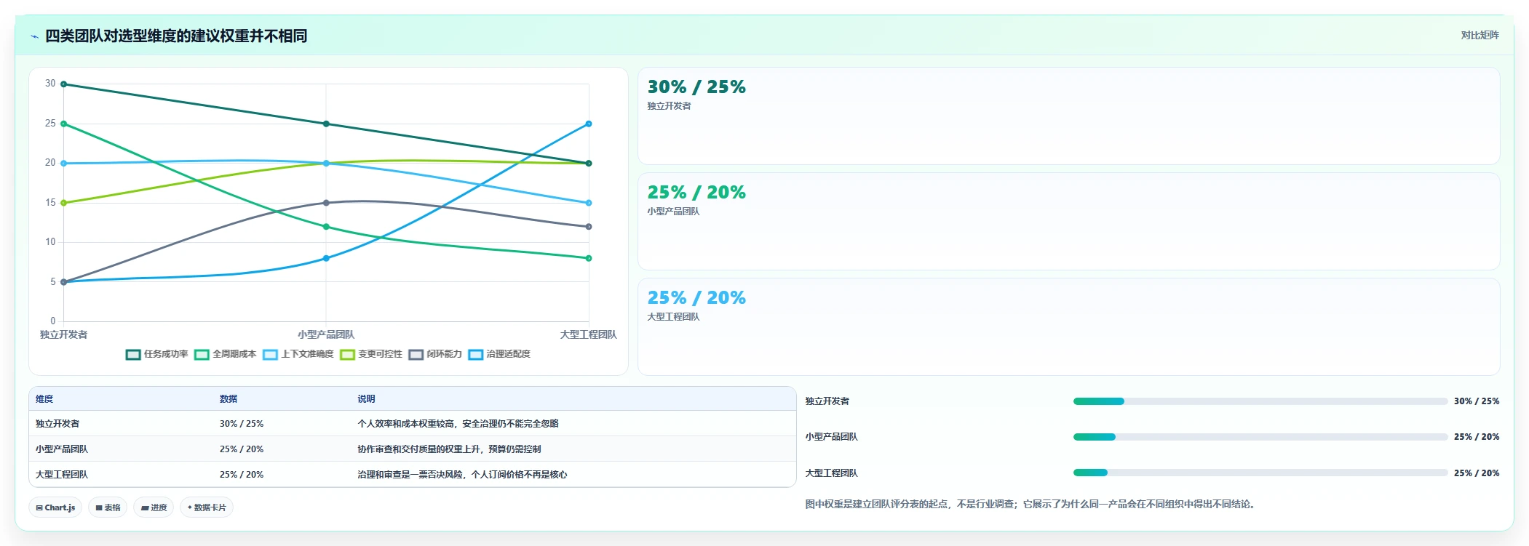Click the 治理适配度 point at 8 for 小型产品团队
This screenshot has width=1529, height=546.
(326, 258)
